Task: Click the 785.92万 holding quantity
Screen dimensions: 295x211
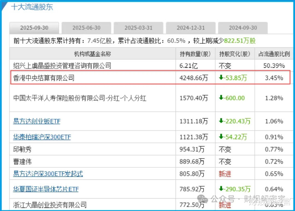Action: [x=192, y=189]
